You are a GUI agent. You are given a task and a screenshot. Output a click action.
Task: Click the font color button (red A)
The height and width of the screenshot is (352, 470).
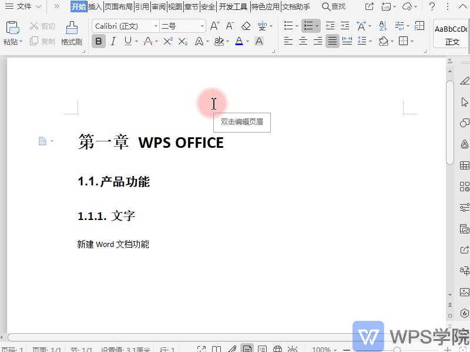click(239, 41)
